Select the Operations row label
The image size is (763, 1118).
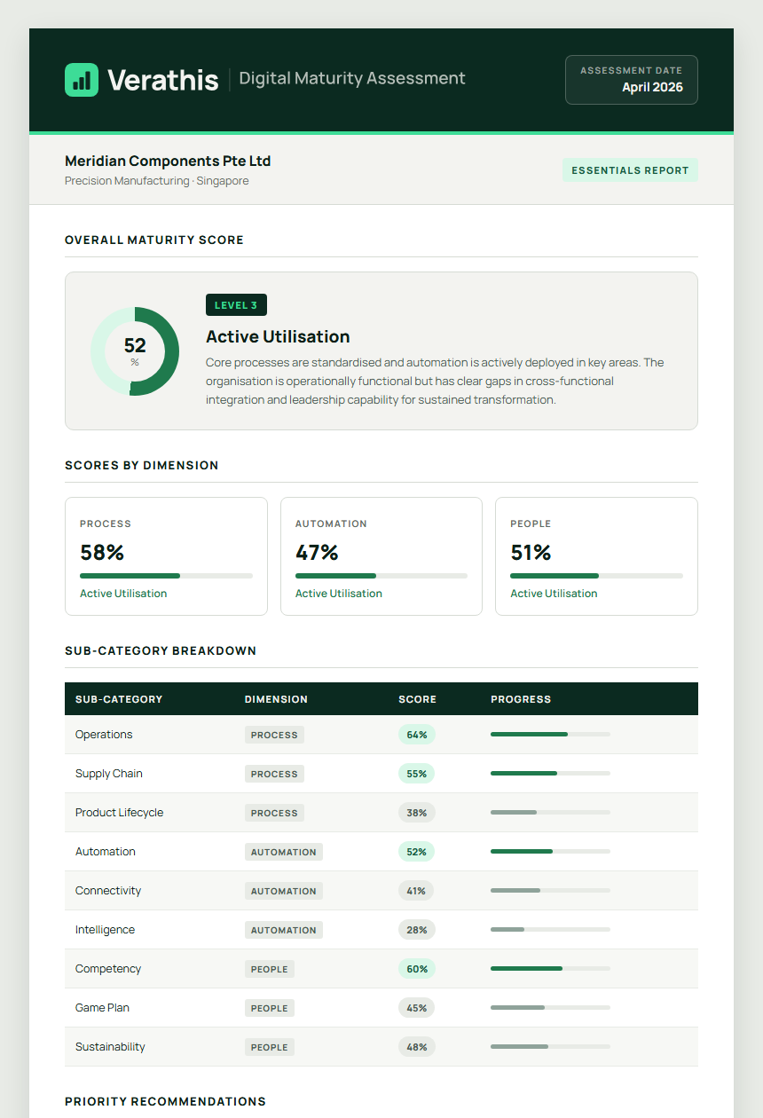click(104, 735)
